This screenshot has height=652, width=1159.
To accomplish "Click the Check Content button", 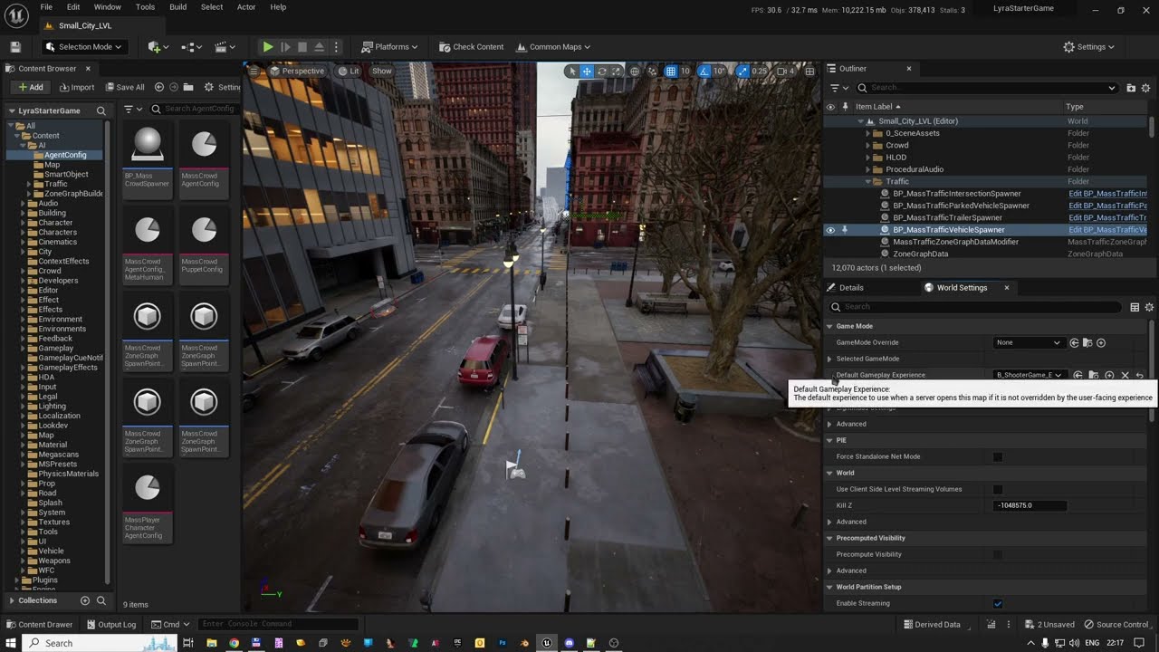I will pyautogui.click(x=471, y=46).
